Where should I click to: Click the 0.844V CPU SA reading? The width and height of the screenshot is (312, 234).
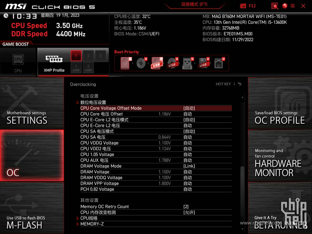coord(165,137)
